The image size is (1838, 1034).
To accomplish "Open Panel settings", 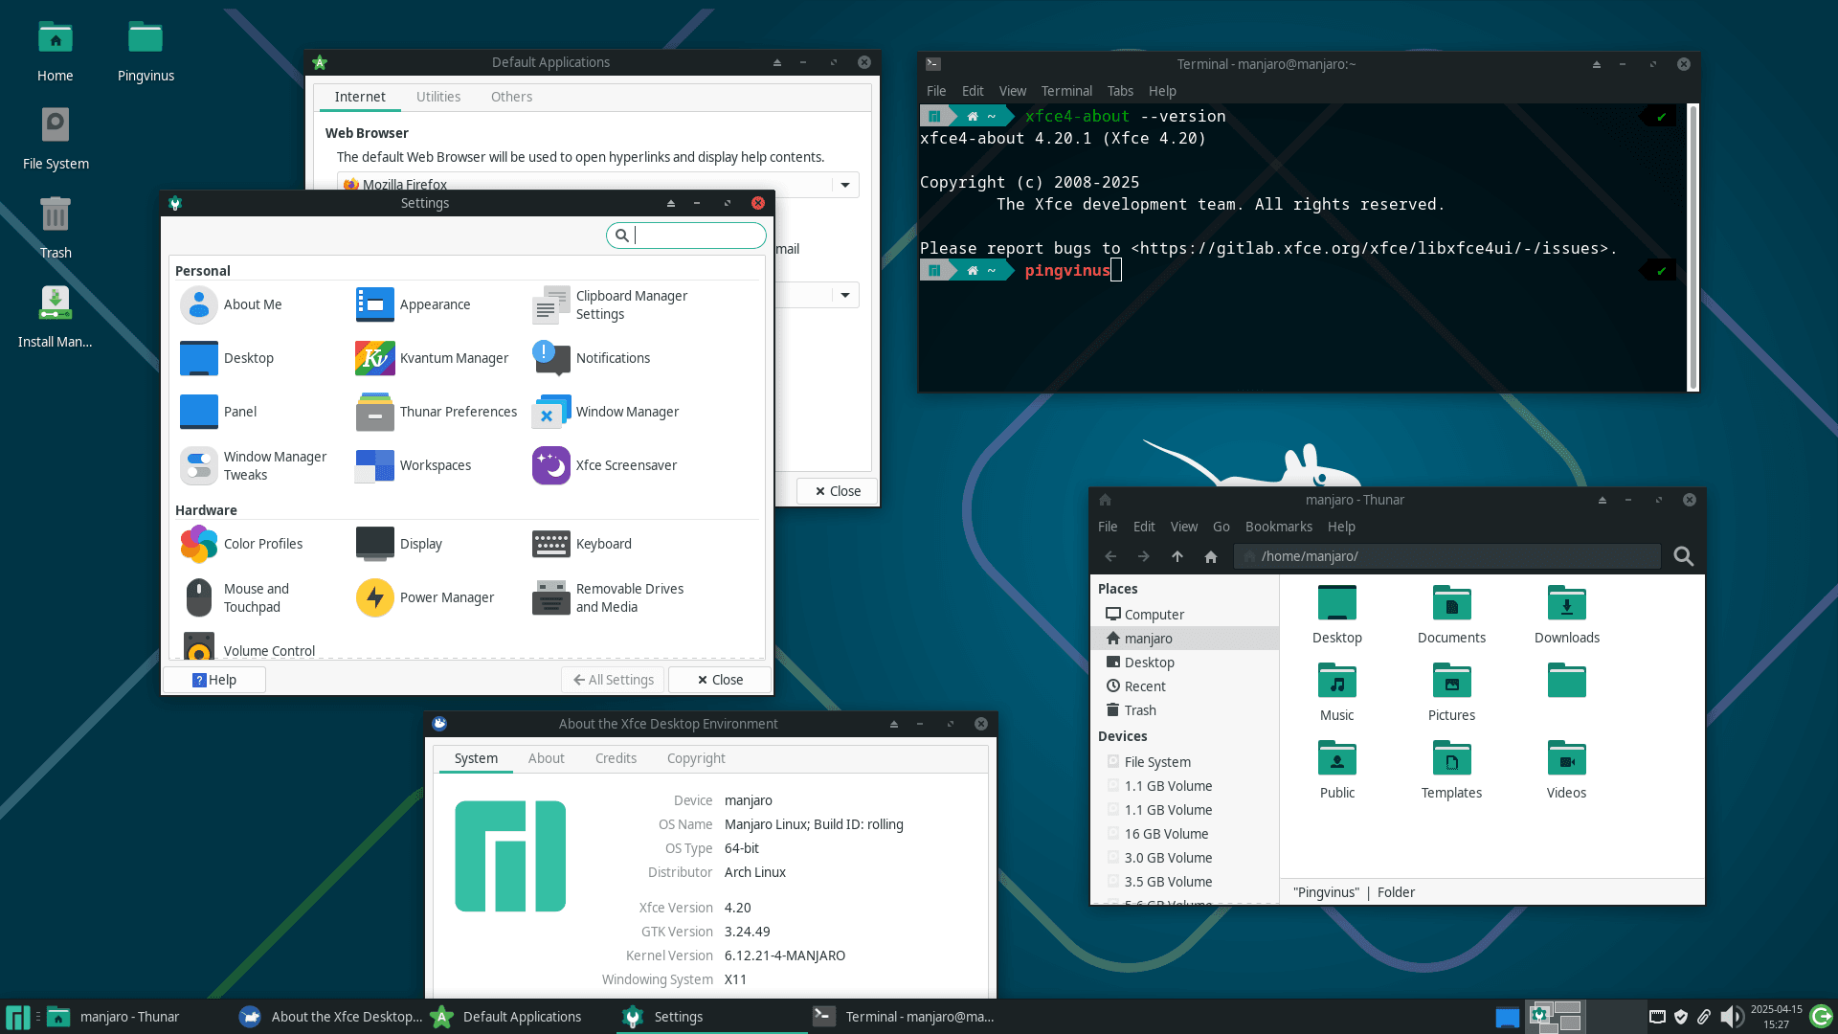I will pyautogui.click(x=198, y=412).
